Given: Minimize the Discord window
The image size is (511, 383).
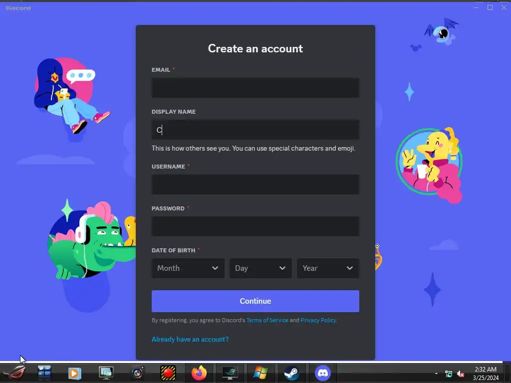Looking at the screenshot, I should coord(476,7).
